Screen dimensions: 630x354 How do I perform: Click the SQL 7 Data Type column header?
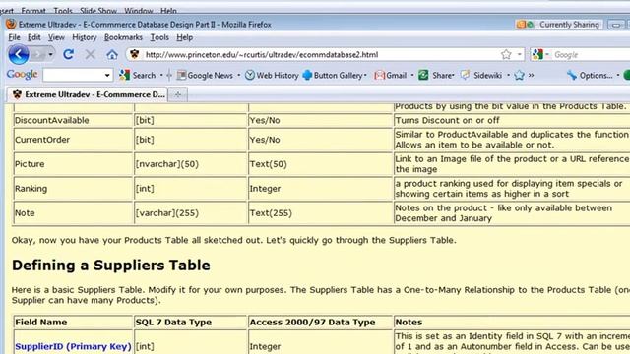190,322
